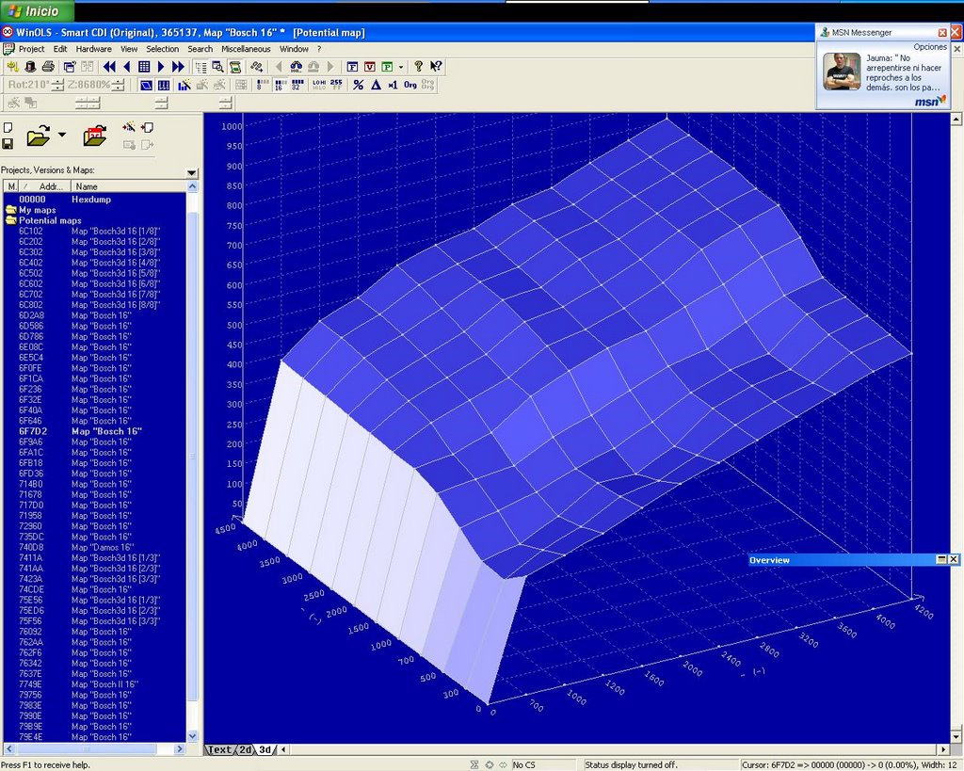Open the Projects, Versions & Maps dropdown
The width and height of the screenshot is (964, 771).
(192, 173)
